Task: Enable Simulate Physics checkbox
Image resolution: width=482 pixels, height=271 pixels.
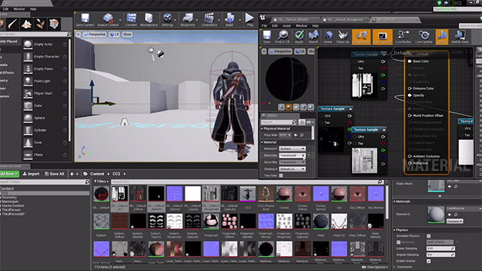Action: coord(429,236)
